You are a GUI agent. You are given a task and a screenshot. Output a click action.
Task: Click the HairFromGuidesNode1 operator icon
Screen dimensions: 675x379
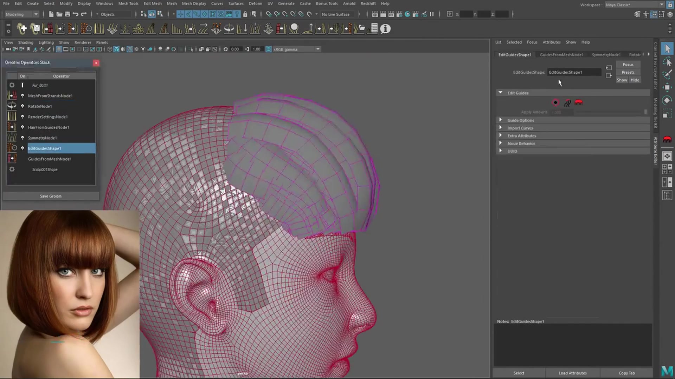point(12,127)
